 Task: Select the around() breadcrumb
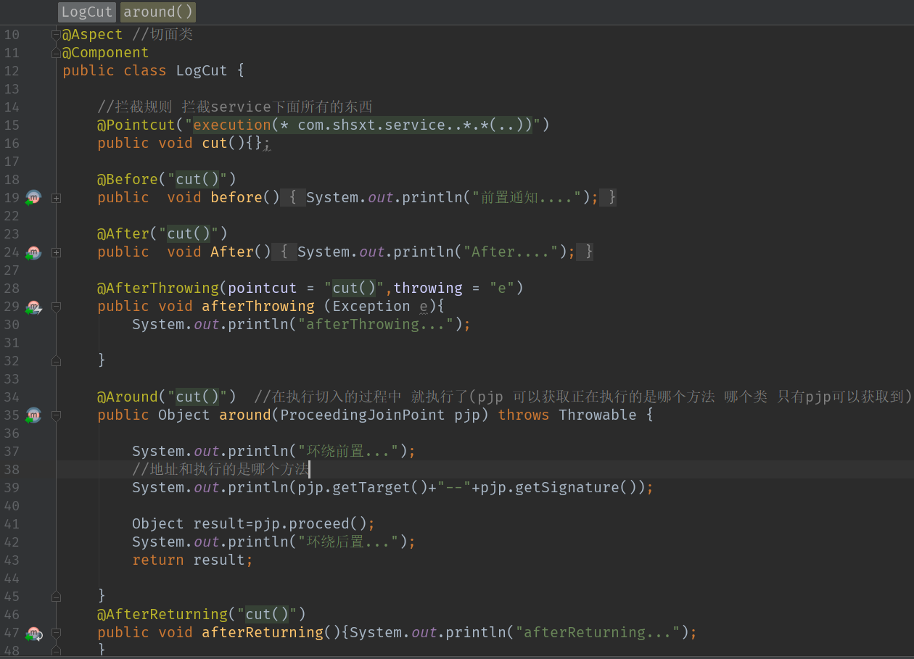pos(158,12)
